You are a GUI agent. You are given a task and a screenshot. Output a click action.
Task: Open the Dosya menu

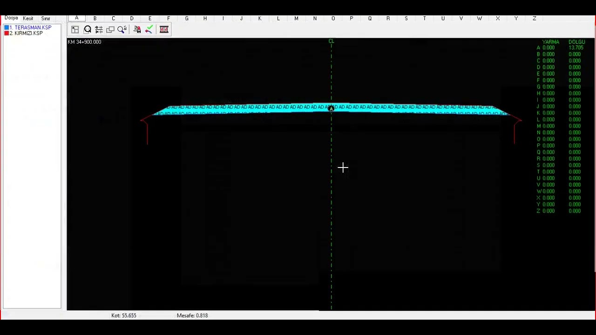[11, 18]
